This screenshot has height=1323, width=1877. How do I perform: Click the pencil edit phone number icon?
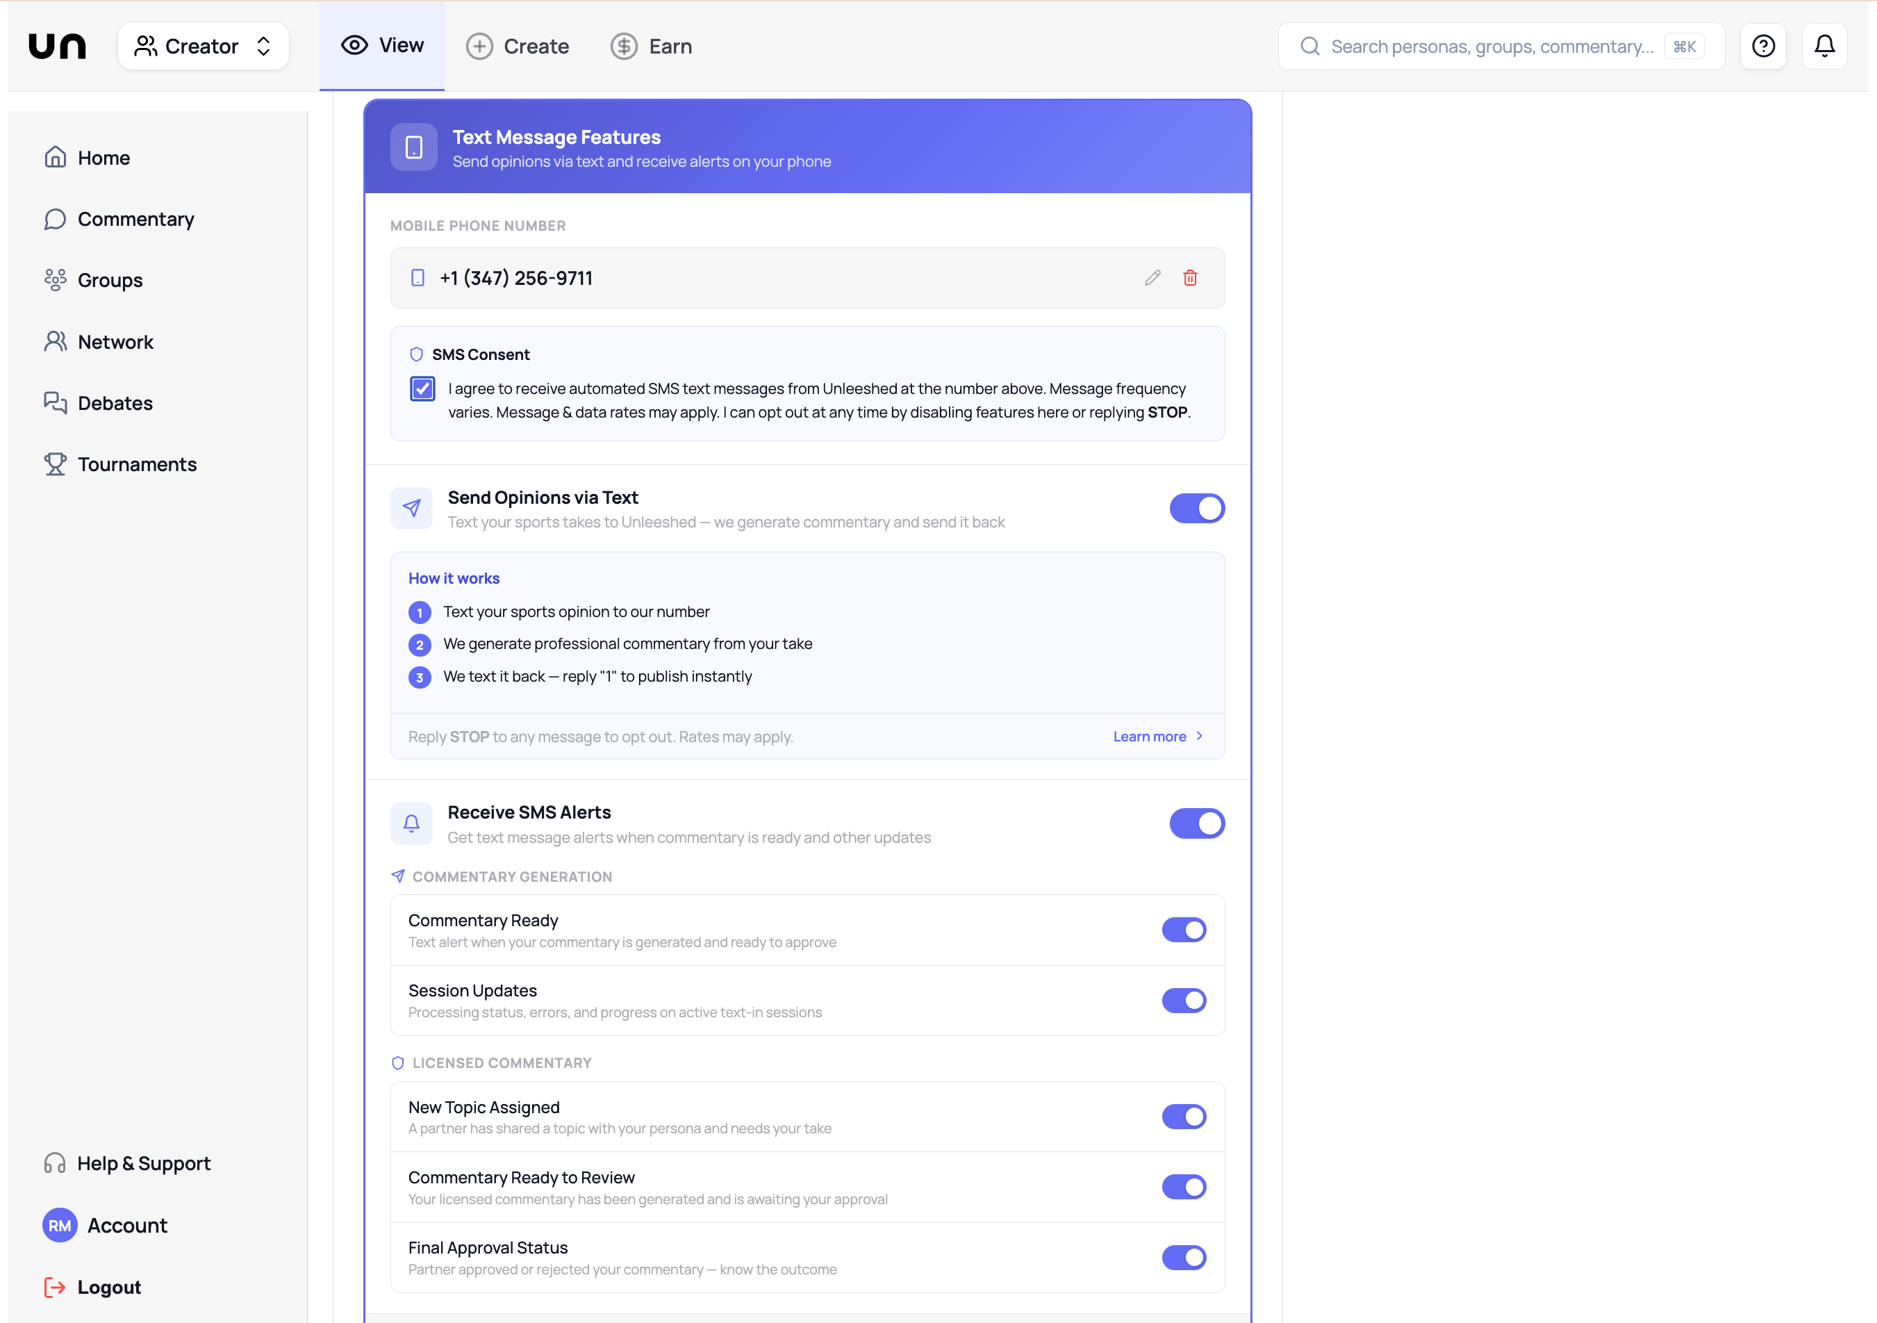point(1152,278)
